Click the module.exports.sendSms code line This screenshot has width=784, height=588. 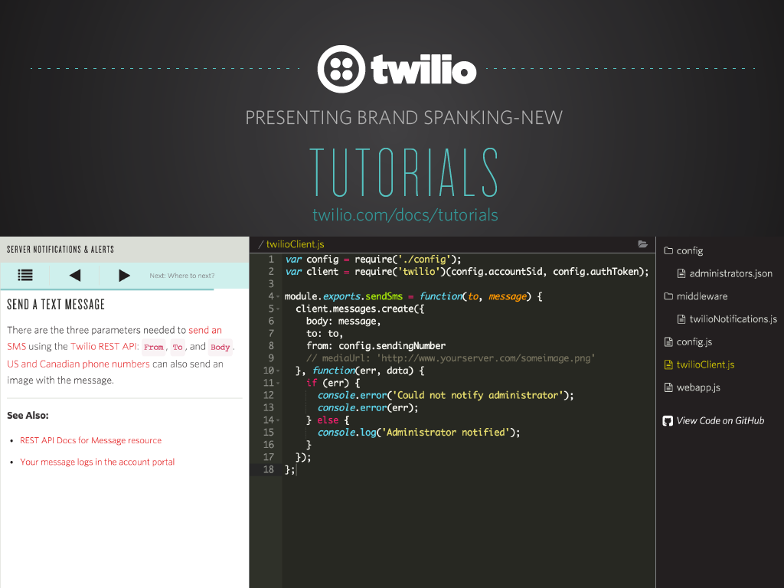pyautogui.click(x=413, y=296)
